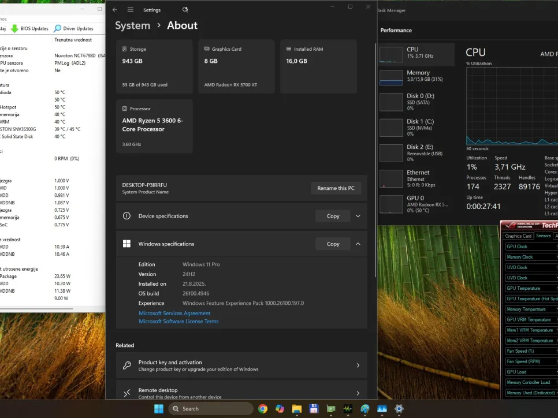Click the Rename this PC button
558x418 pixels.
point(336,188)
